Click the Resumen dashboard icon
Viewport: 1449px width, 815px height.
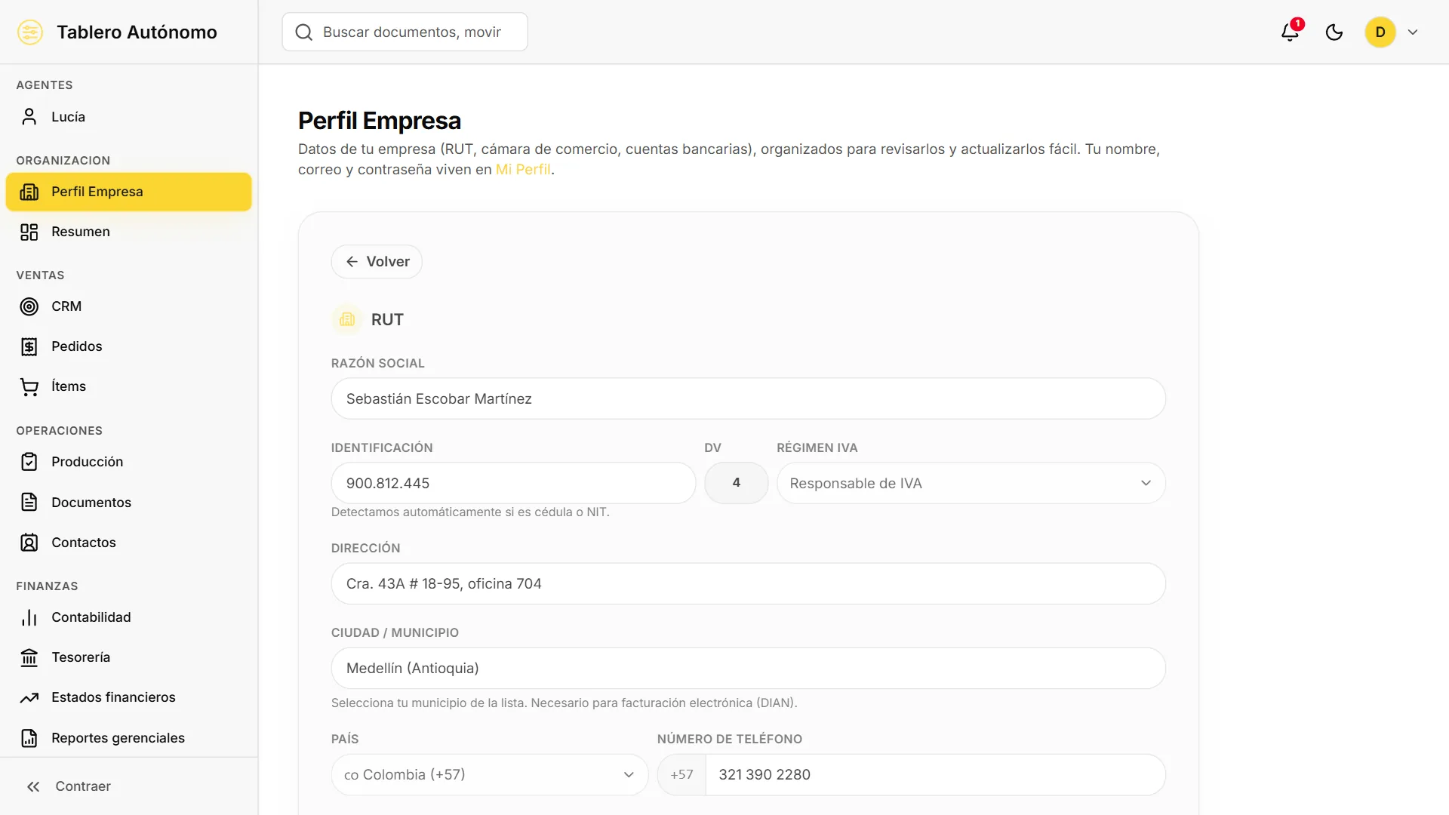click(x=29, y=232)
